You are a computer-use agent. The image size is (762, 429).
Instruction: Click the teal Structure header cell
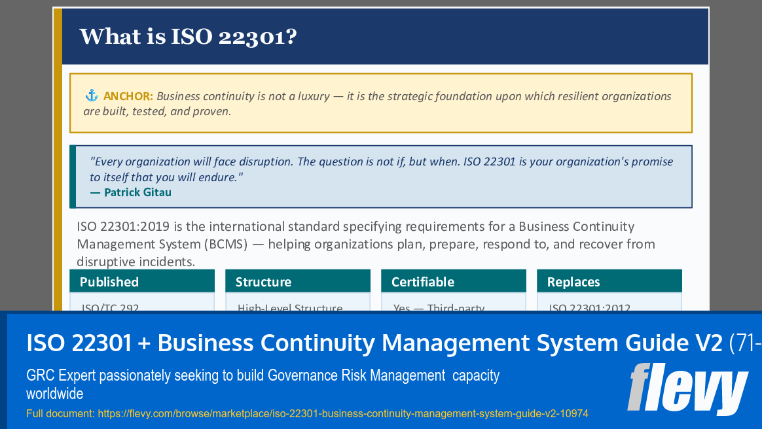[298, 281]
